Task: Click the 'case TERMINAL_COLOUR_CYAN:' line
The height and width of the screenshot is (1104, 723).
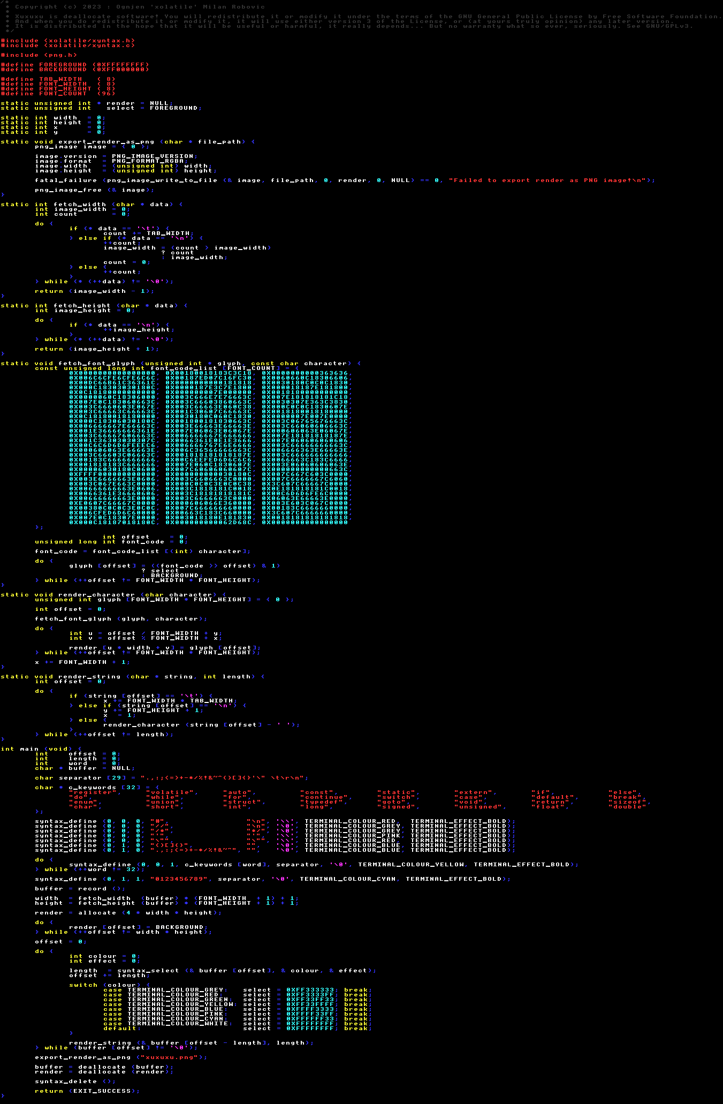Action: pyautogui.click(x=238, y=1019)
